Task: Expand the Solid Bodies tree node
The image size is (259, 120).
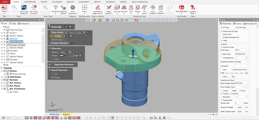Action: click(x=2, y=77)
